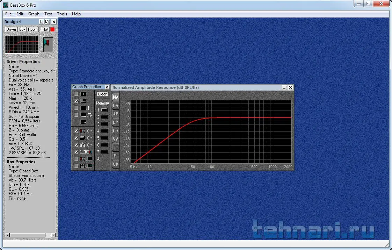Uncheck the grid lines checkbox
This screenshot has width=392, height=250.
(76, 101)
